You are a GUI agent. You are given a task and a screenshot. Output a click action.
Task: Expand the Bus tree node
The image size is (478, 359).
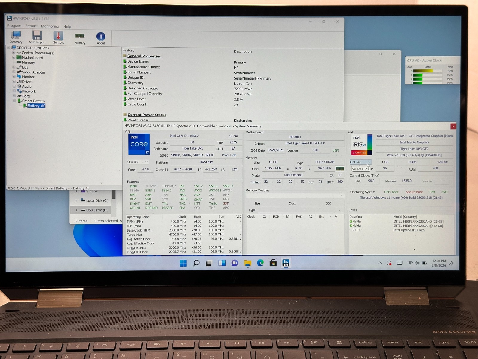[x=13, y=67]
